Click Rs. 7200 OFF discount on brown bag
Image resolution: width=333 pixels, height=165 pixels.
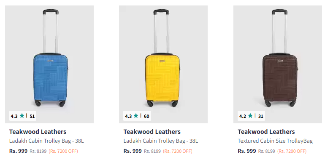tap(292, 151)
